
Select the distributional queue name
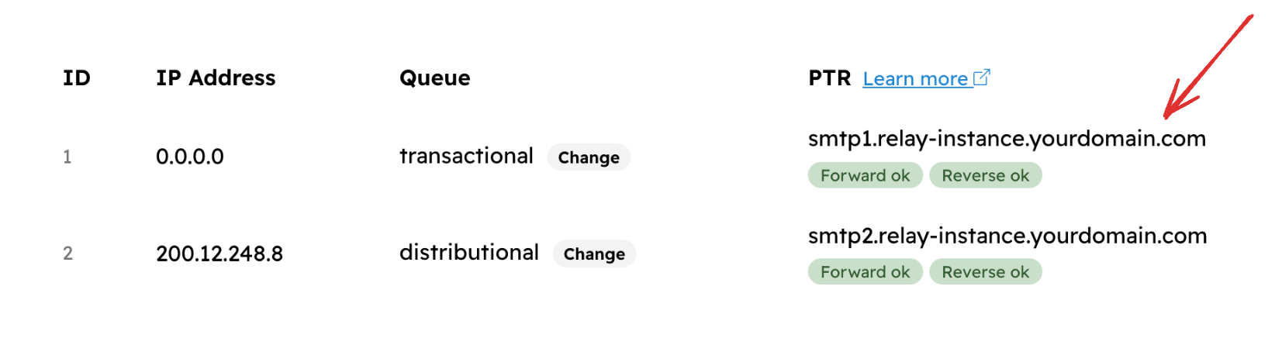click(x=469, y=253)
